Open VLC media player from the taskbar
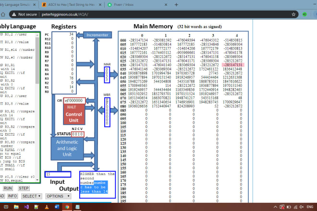This screenshot has width=317, height=211. (x=47, y=207)
